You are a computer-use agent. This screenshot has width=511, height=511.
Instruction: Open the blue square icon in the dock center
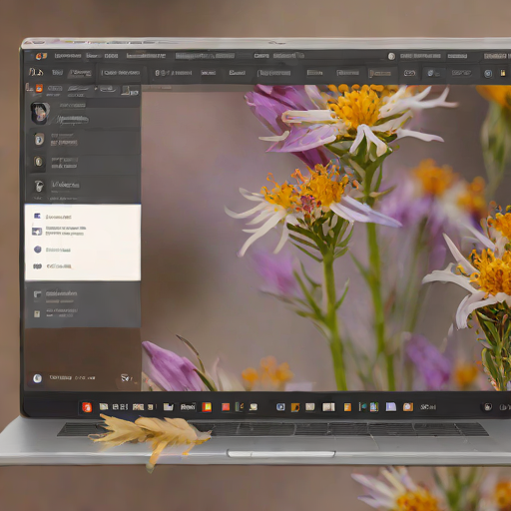click(280, 407)
